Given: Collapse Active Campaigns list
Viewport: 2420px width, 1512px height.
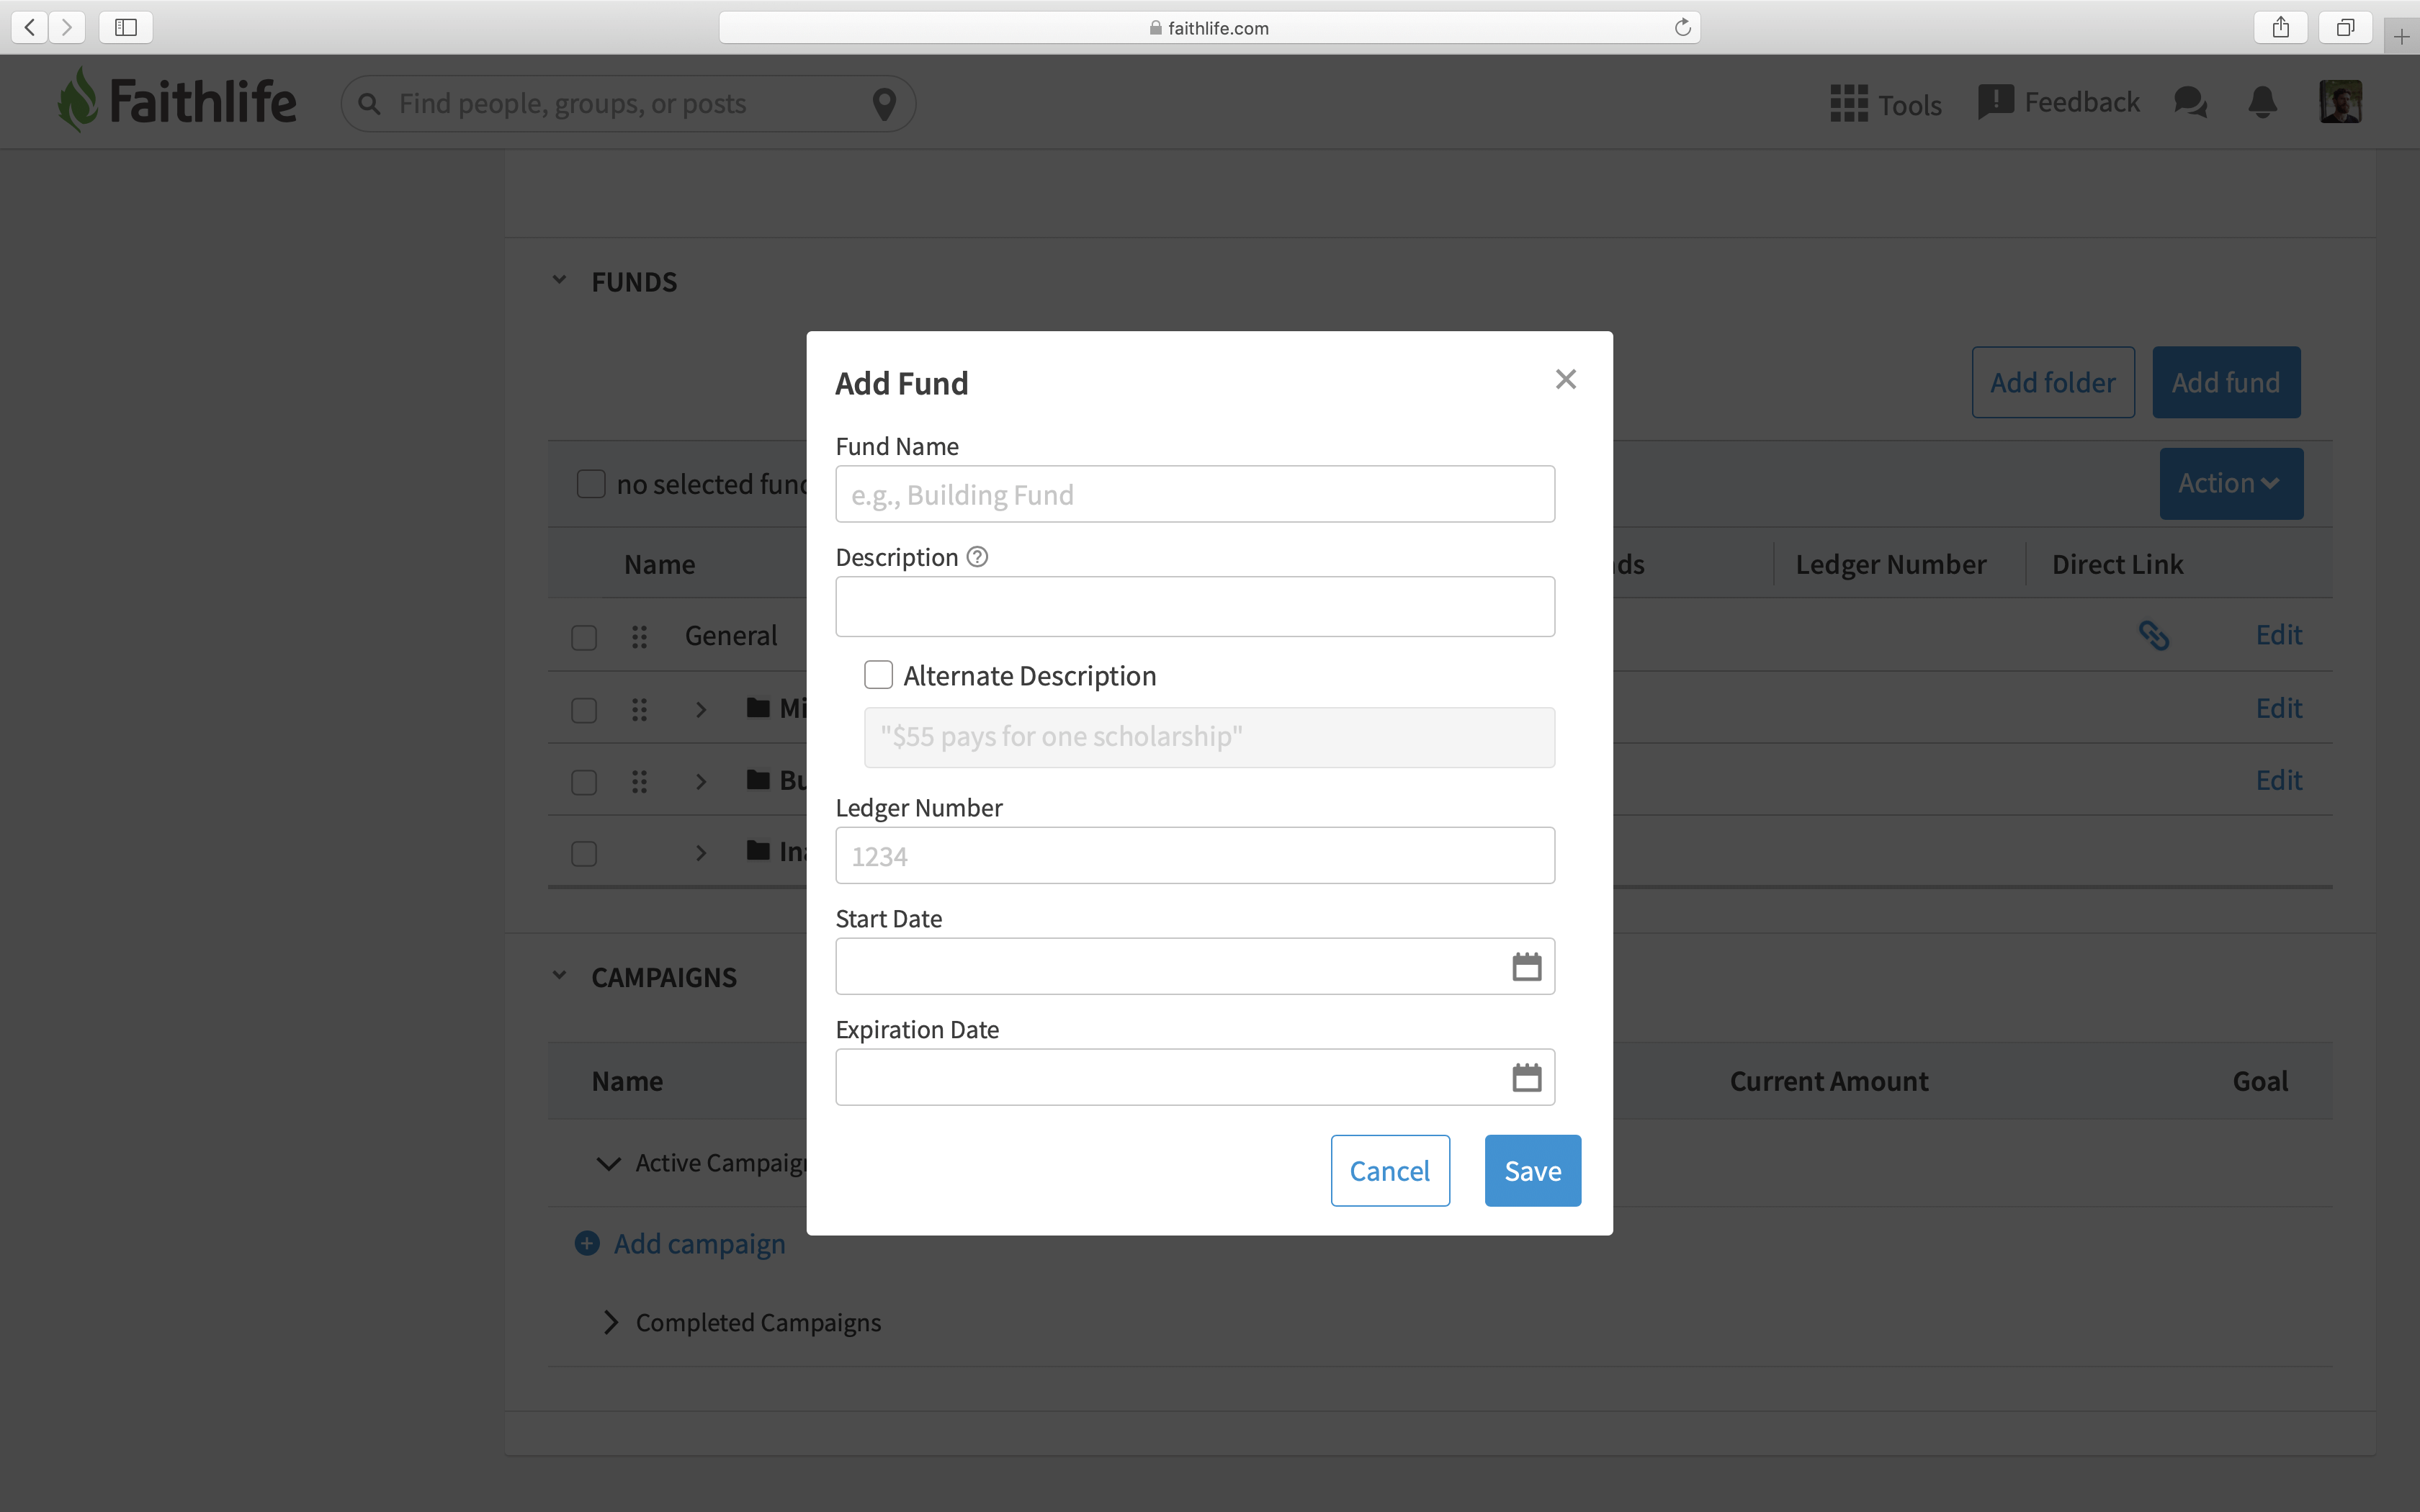Looking at the screenshot, I should coord(608,1163).
